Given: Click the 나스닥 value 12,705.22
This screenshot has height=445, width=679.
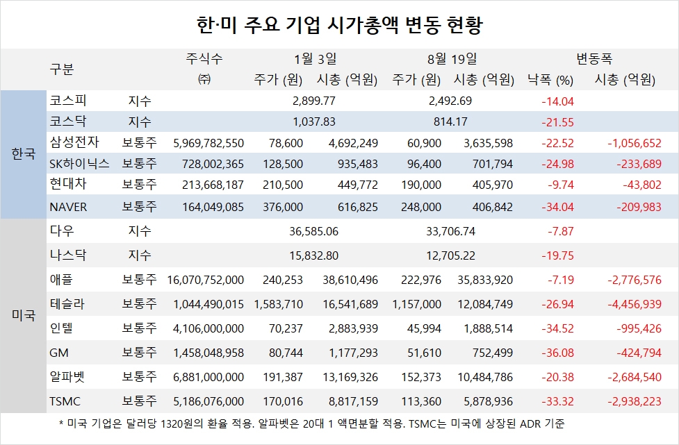Looking at the screenshot, I should 450,255.
